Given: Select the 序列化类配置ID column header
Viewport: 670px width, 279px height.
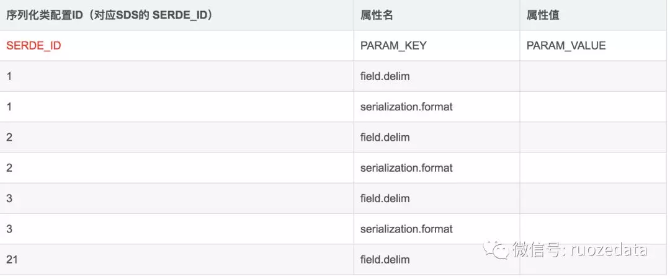Looking at the screenshot, I should 110,15.
